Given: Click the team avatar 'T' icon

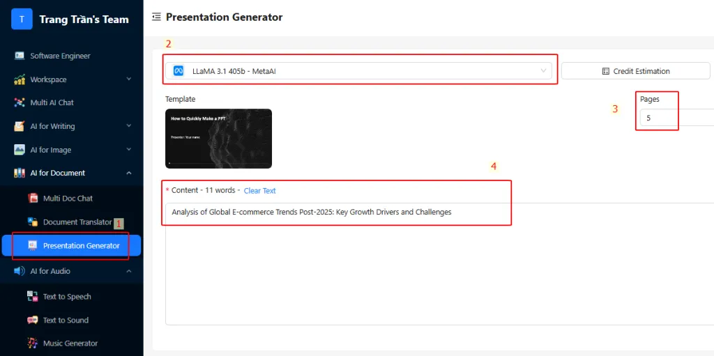Looking at the screenshot, I should (22, 19).
